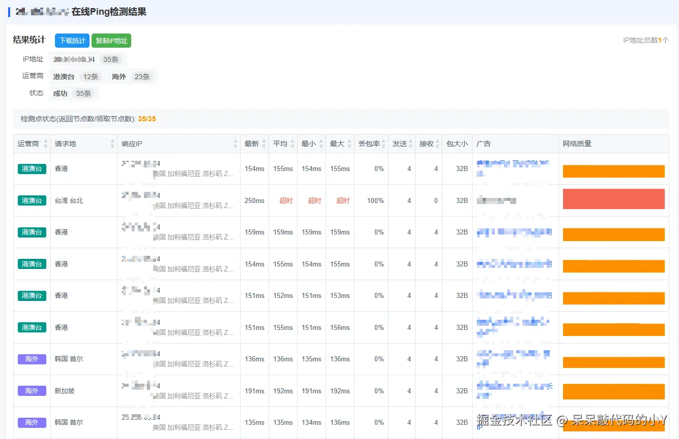Click the 最小 column sort arrows
This screenshot has height=439, width=679.
321,144
